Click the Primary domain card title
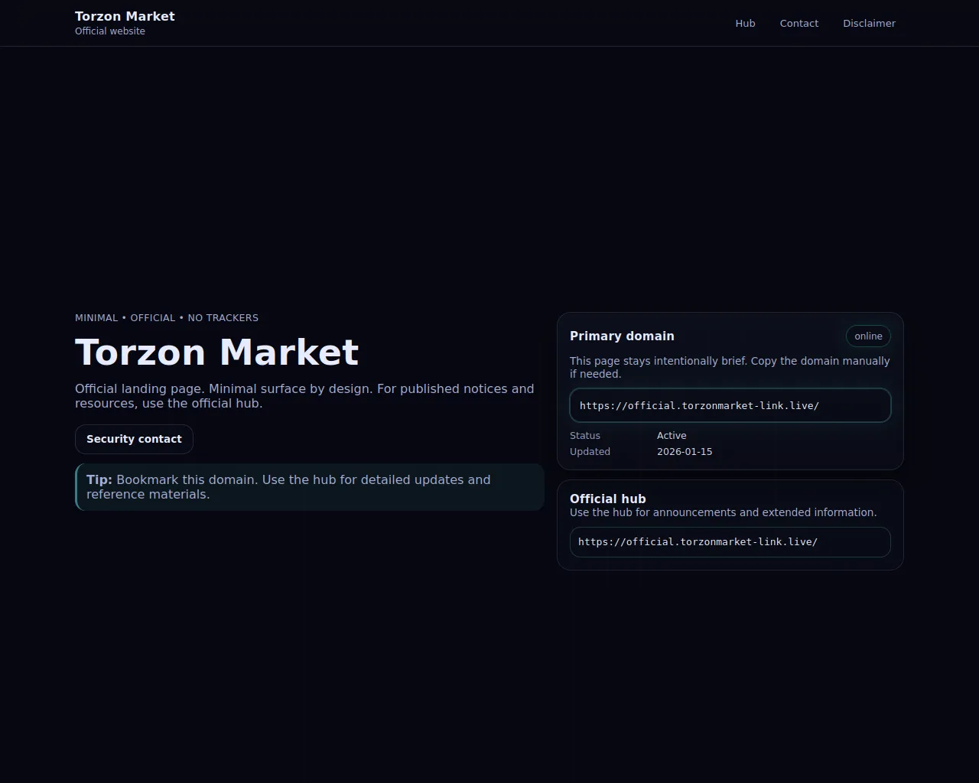Image resolution: width=979 pixels, height=783 pixels. coord(622,336)
